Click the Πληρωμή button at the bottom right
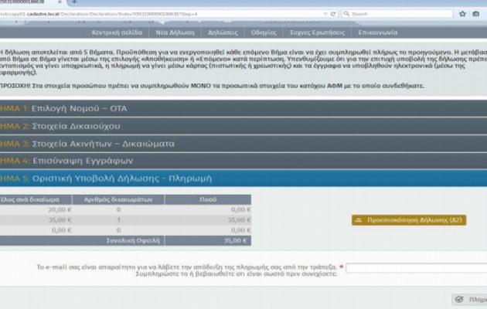Screen dimensions: 487x309 click(469, 300)
